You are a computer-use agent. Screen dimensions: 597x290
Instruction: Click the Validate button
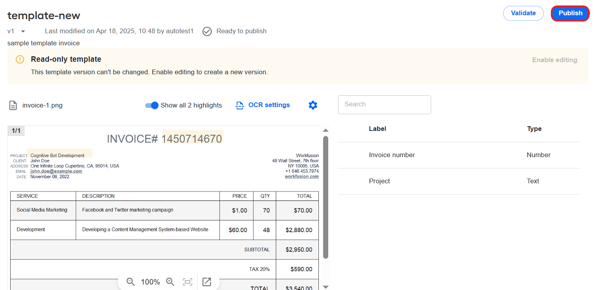coord(523,13)
